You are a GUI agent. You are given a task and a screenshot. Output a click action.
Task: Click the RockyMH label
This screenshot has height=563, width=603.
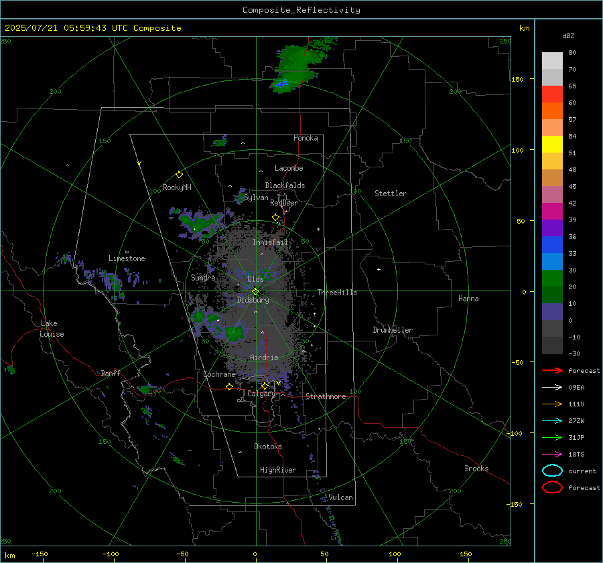point(177,187)
